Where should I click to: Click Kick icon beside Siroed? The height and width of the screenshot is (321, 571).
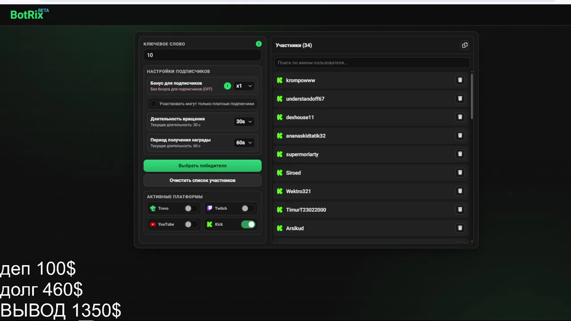[280, 173]
